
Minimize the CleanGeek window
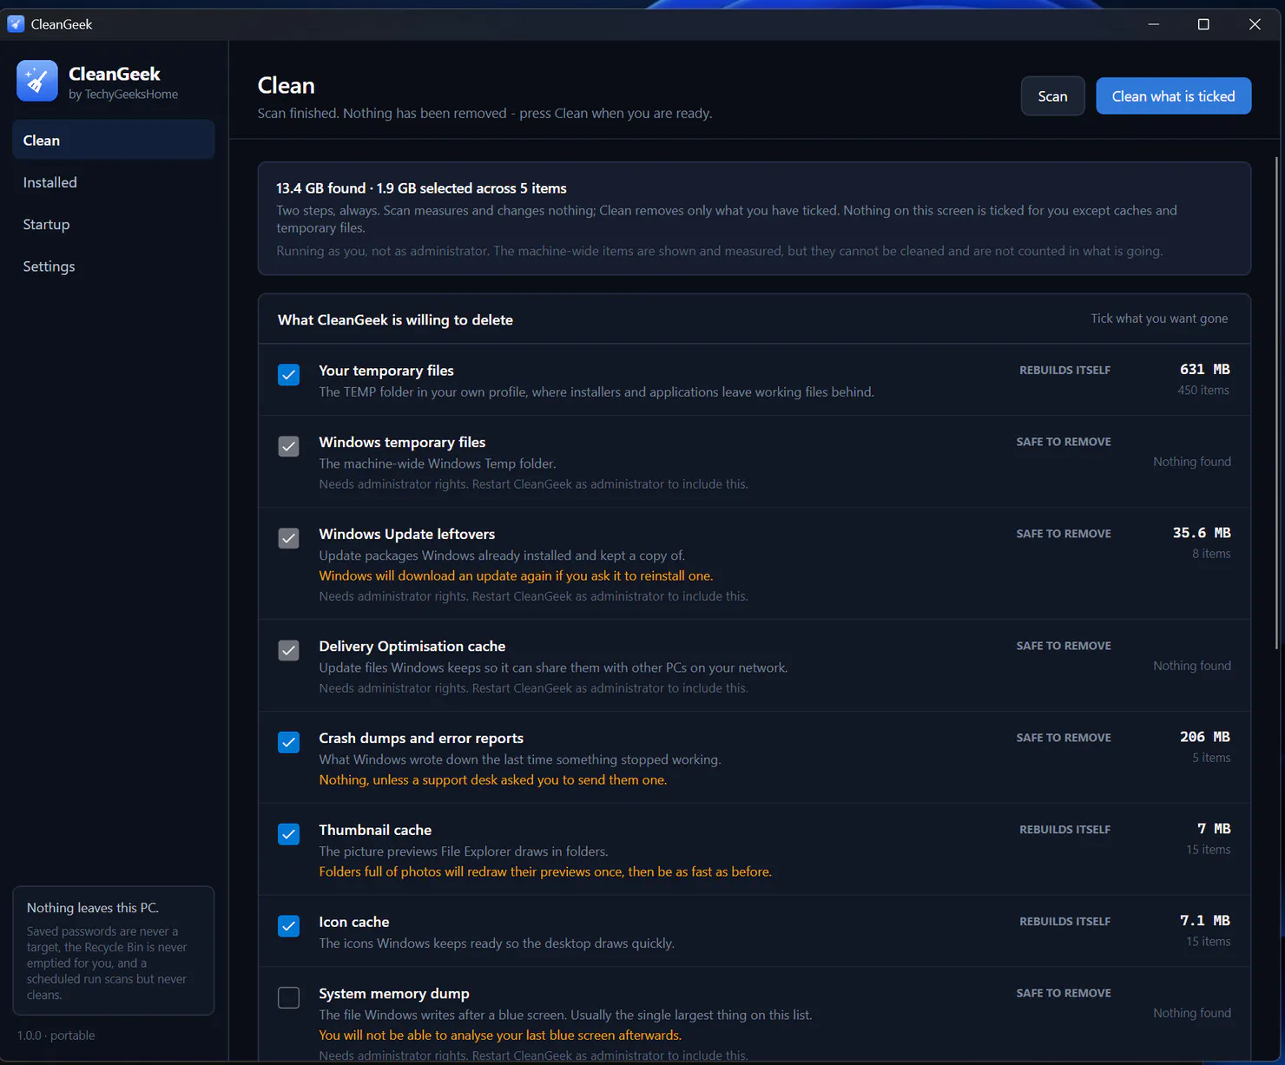click(x=1153, y=24)
